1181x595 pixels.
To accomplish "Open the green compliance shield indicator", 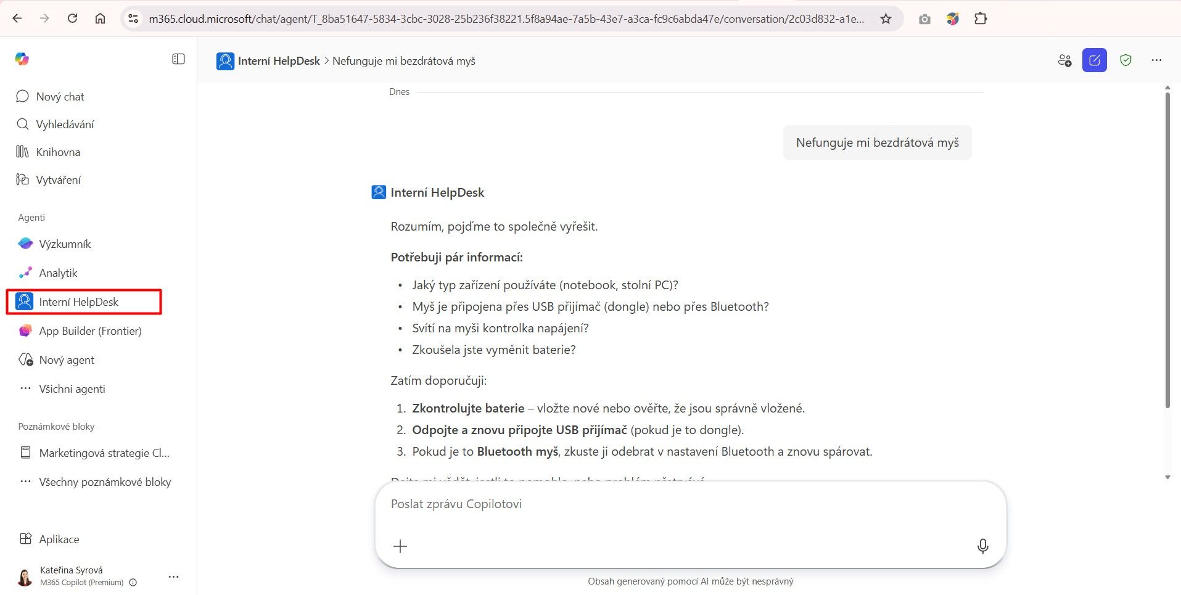I will click(x=1125, y=60).
